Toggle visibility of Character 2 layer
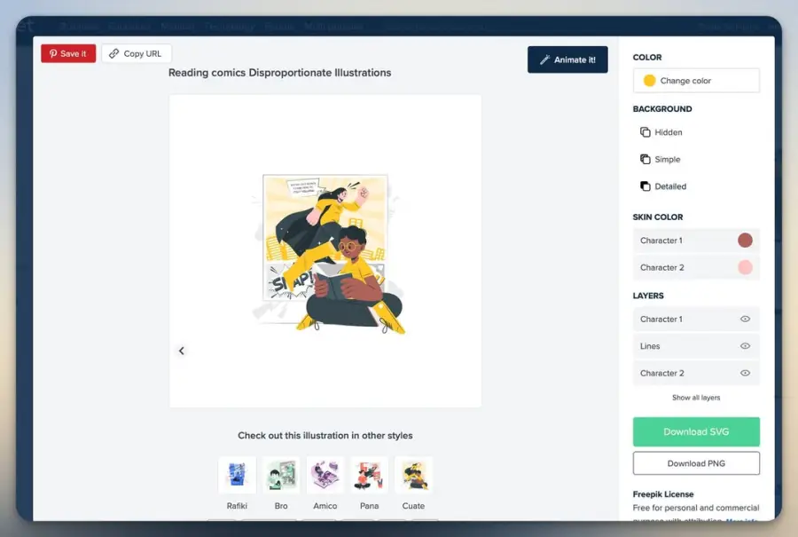The width and height of the screenshot is (798, 537). (x=745, y=373)
